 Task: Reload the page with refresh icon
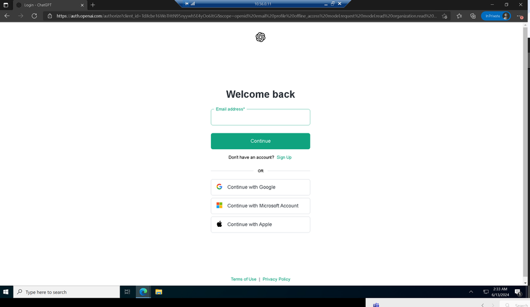tap(34, 16)
